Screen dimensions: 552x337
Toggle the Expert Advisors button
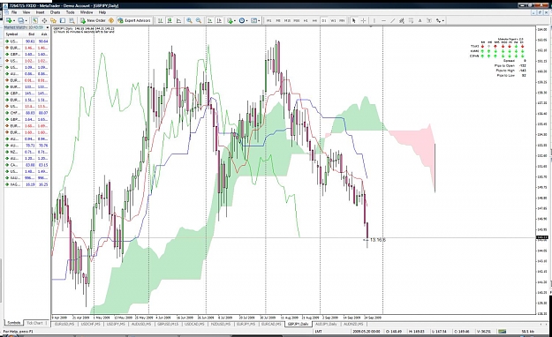click(x=134, y=21)
